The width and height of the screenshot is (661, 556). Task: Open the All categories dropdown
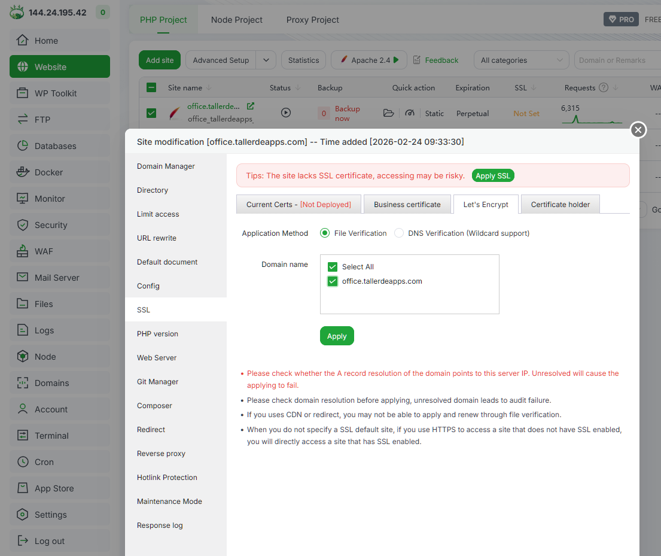[520, 60]
